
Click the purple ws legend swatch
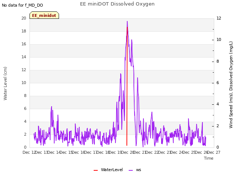click(131, 170)
